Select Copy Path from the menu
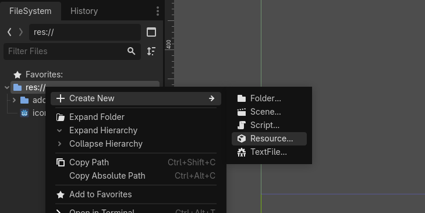The height and width of the screenshot is (213, 425). coord(136,162)
